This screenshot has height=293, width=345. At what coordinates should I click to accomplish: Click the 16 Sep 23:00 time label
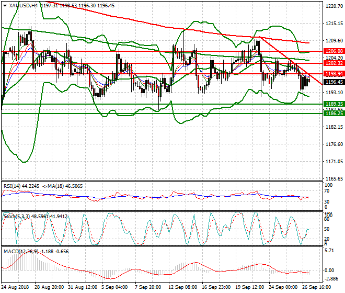216,287
